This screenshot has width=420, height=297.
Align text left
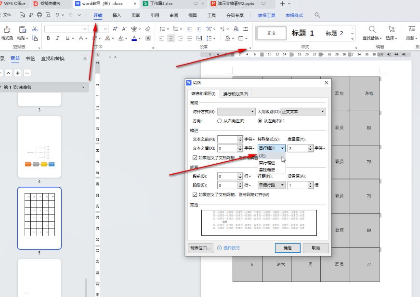(161, 39)
